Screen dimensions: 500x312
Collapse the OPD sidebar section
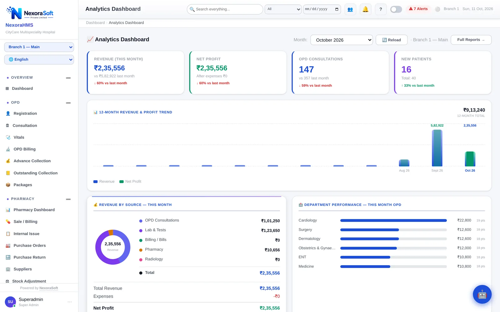[x=68, y=103]
